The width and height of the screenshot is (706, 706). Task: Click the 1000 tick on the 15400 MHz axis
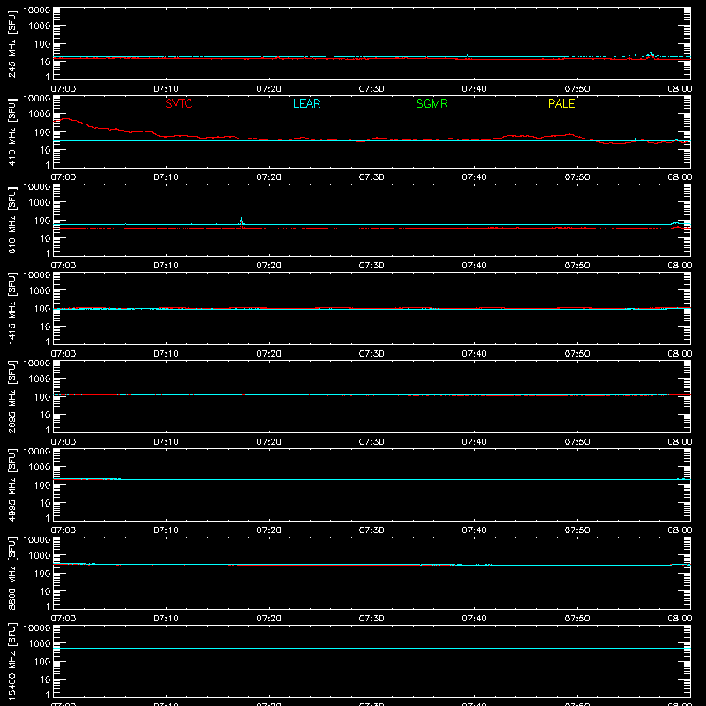tap(40, 644)
